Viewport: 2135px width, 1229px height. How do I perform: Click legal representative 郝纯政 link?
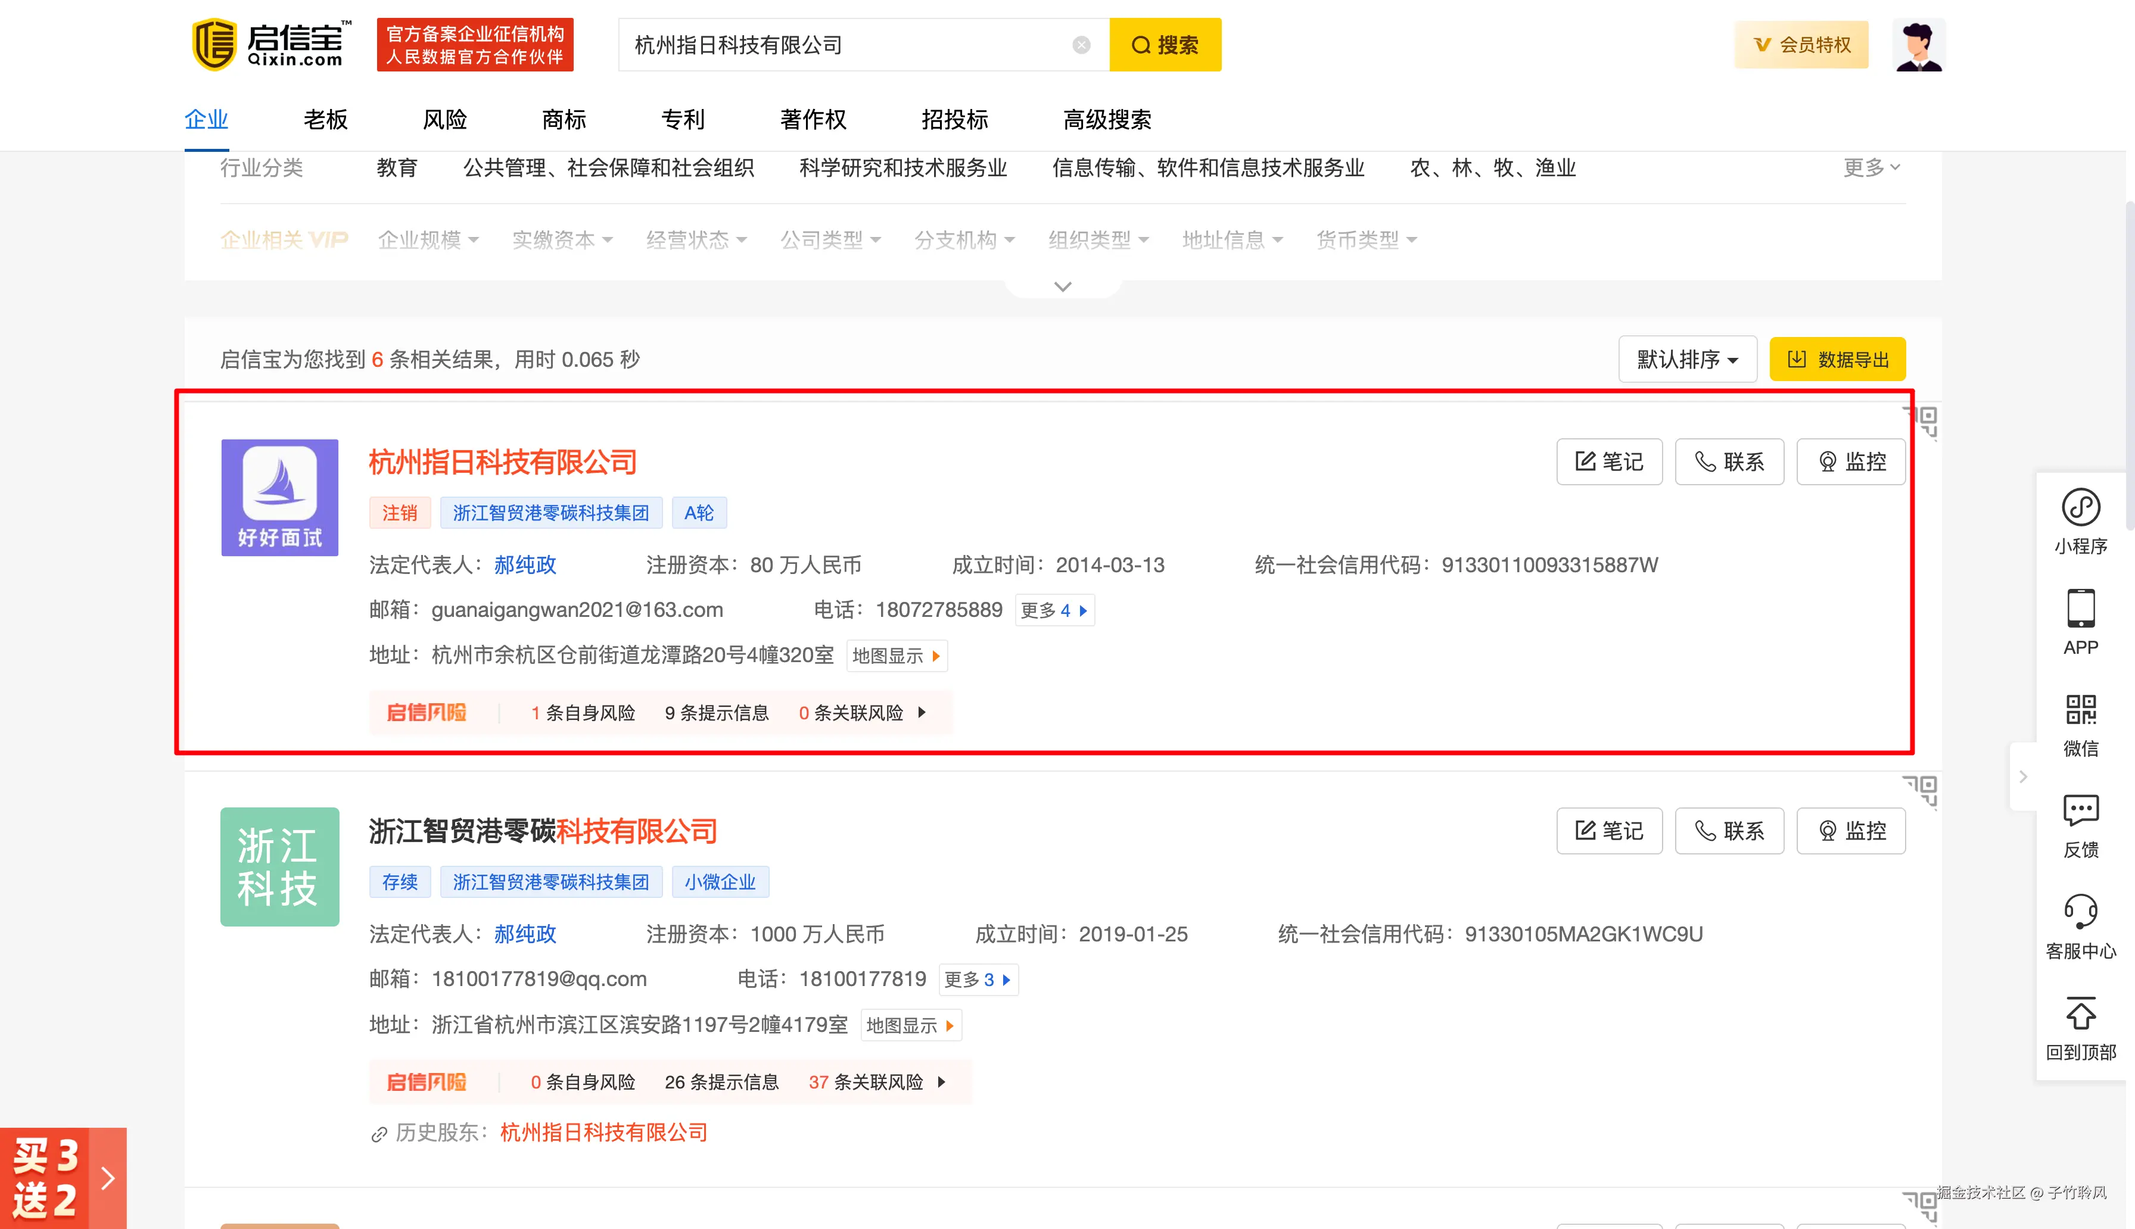click(x=524, y=564)
